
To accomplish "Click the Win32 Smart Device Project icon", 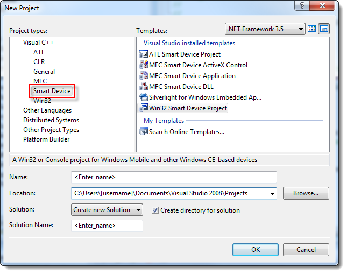I will (144, 108).
